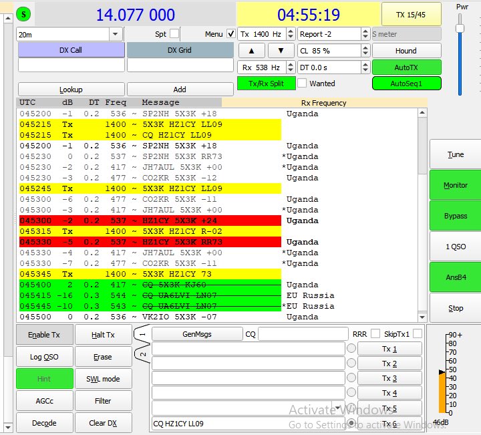Screen dimensions: 481x435
Task: Enable the Wanted checkbox
Action: pos(302,83)
